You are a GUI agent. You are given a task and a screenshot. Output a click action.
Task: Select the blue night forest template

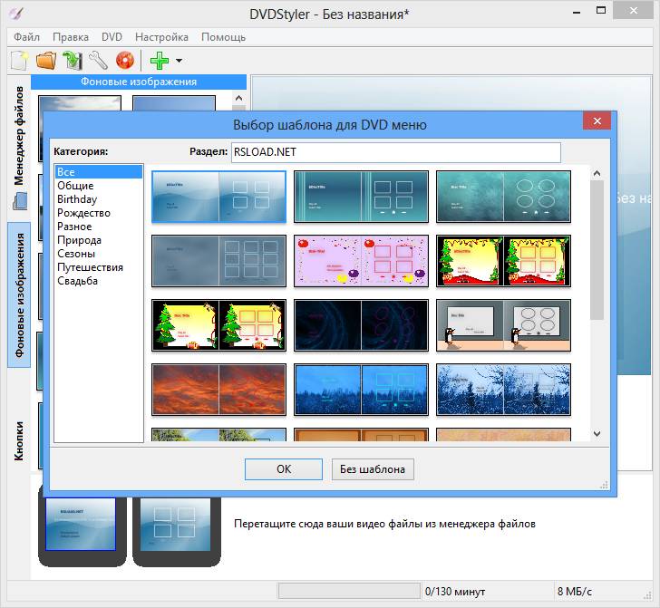point(361,390)
